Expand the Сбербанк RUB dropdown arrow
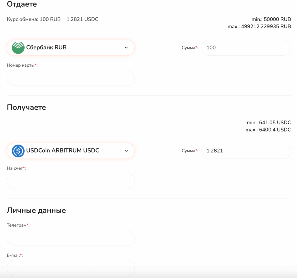The width and height of the screenshot is (297, 278). pos(126,48)
